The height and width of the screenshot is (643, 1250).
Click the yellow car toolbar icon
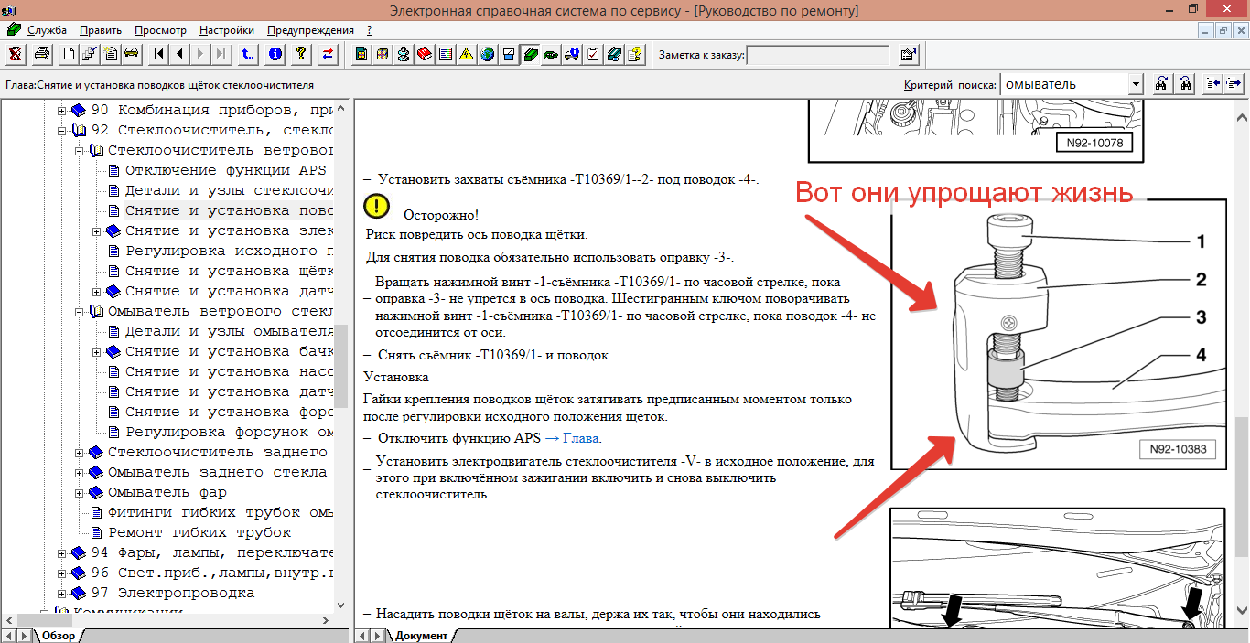coord(131,54)
